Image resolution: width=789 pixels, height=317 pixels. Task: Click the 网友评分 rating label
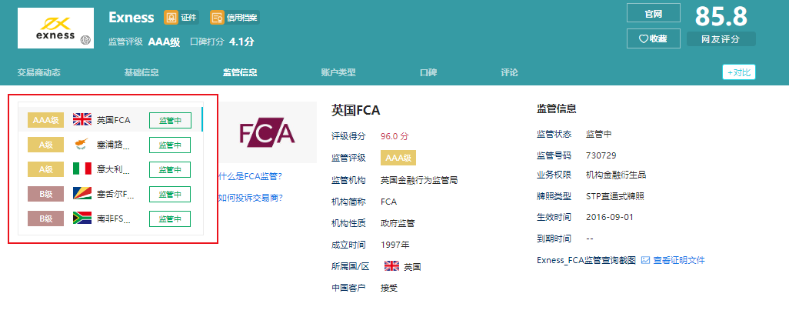721,39
